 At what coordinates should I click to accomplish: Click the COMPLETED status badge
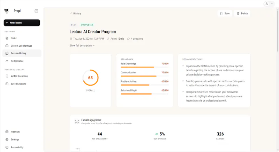point(87,25)
